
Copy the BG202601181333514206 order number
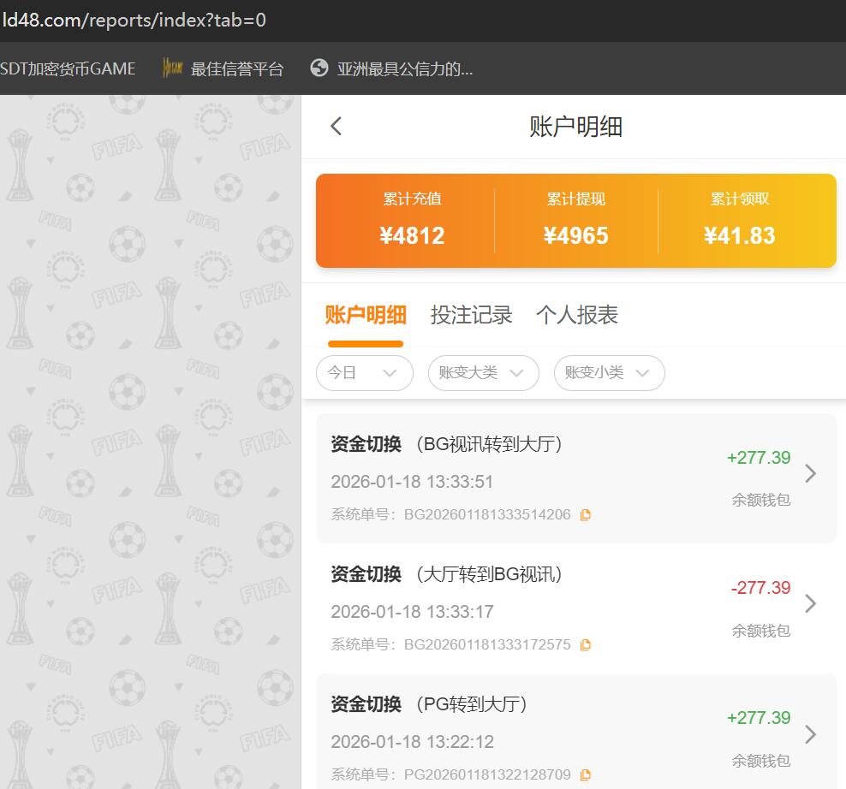pos(586,514)
